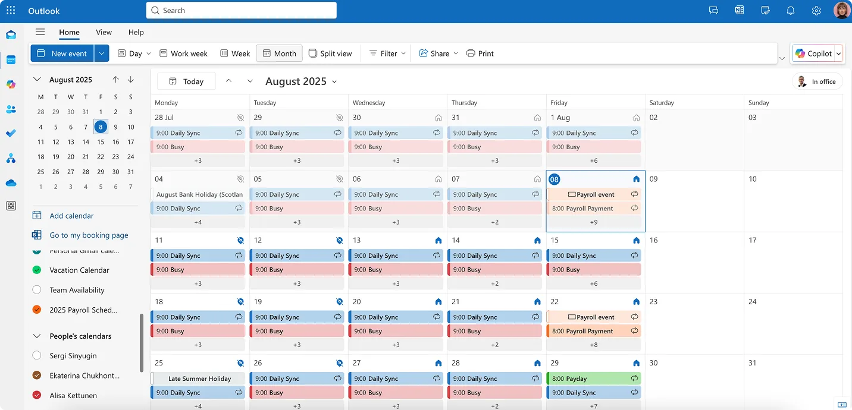This screenshot has height=410, width=852.
Task: Enable the Team Availability calendar
Action: pos(36,289)
